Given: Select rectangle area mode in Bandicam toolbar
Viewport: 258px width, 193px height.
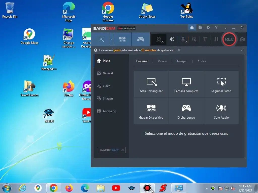Looking at the screenshot, I should [x=100, y=39].
